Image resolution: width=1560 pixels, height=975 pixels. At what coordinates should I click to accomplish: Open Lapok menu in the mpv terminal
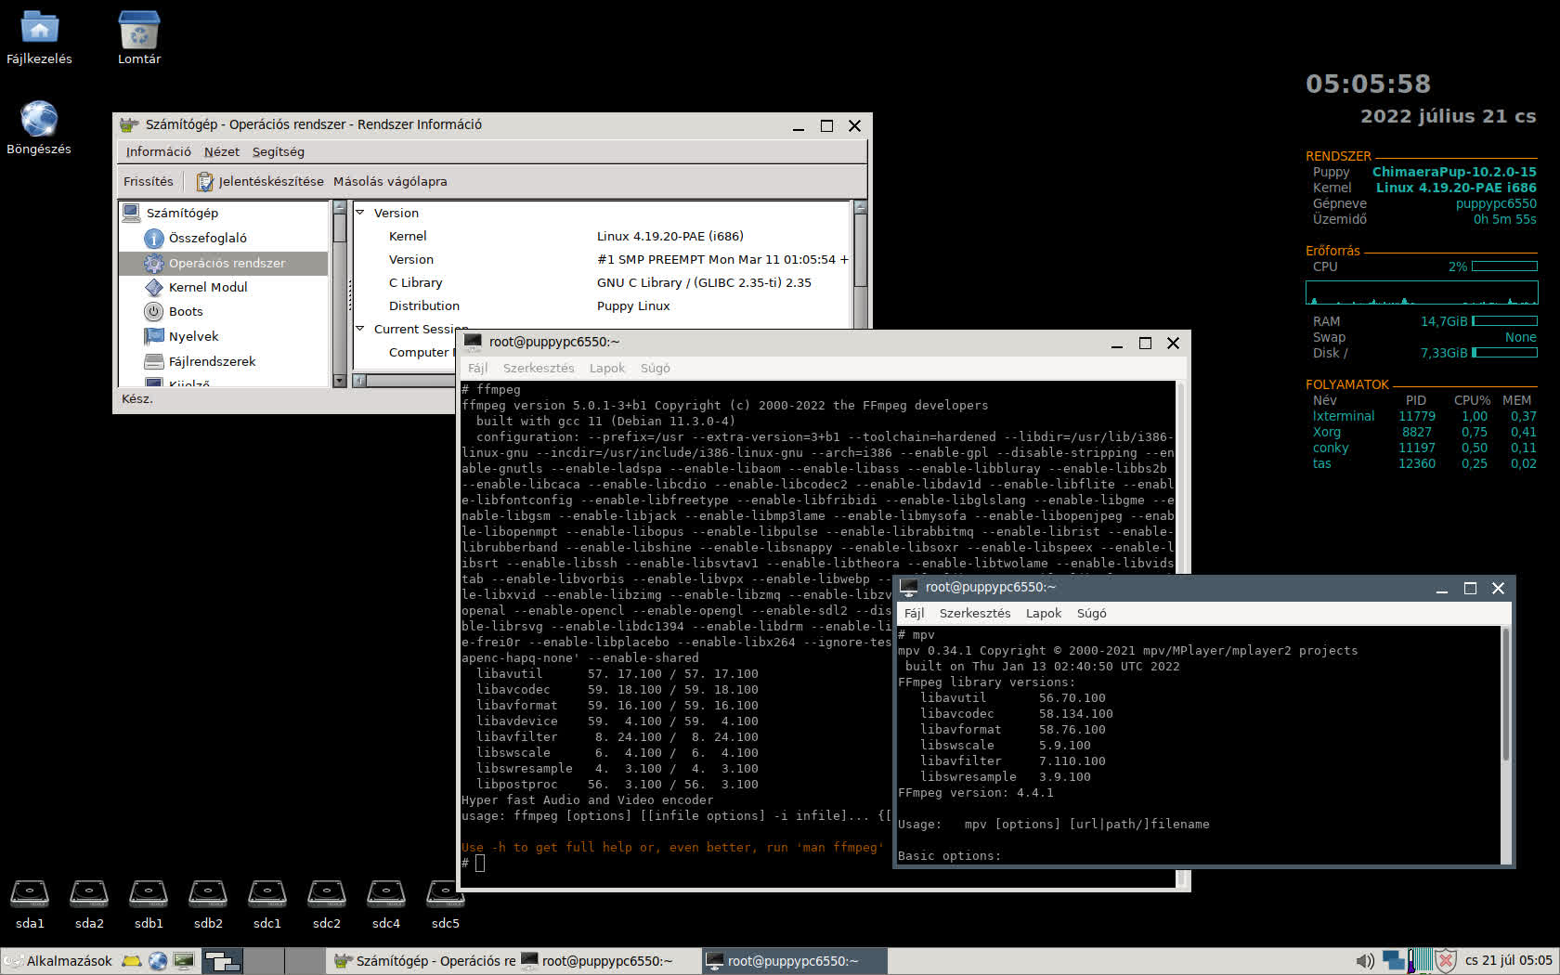1044,613
